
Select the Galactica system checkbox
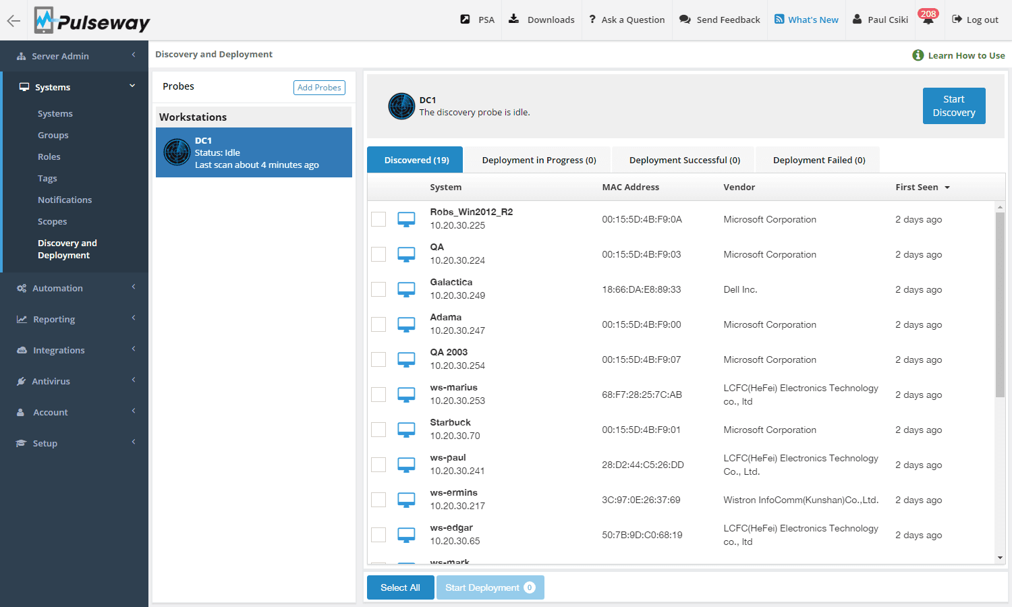coord(378,289)
